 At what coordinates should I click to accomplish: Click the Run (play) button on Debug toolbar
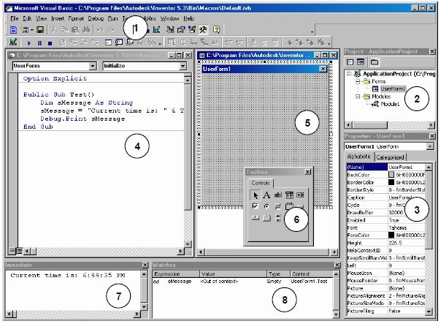(x=28, y=43)
